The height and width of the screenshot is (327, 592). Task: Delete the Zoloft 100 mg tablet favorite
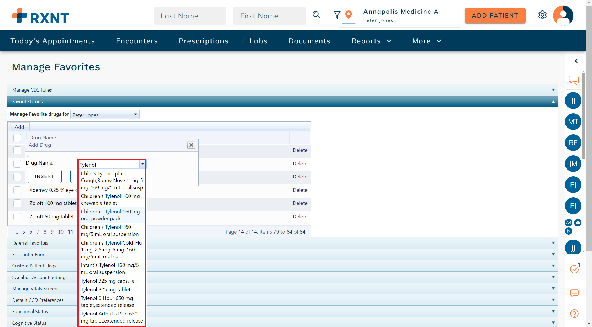pyautogui.click(x=300, y=203)
